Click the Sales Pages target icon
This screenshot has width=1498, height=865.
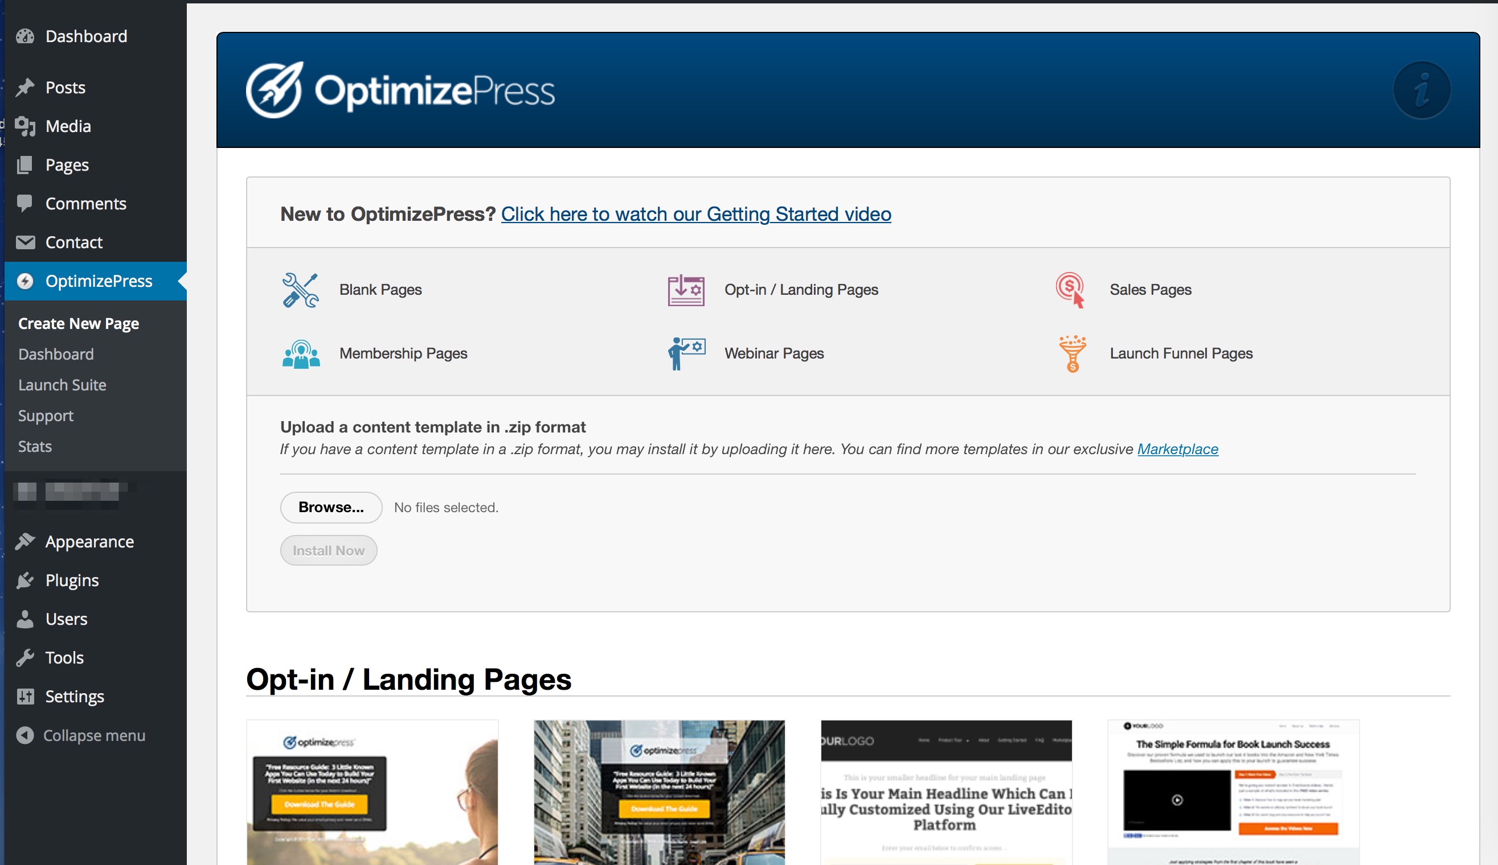click(x=1071, y=290)
